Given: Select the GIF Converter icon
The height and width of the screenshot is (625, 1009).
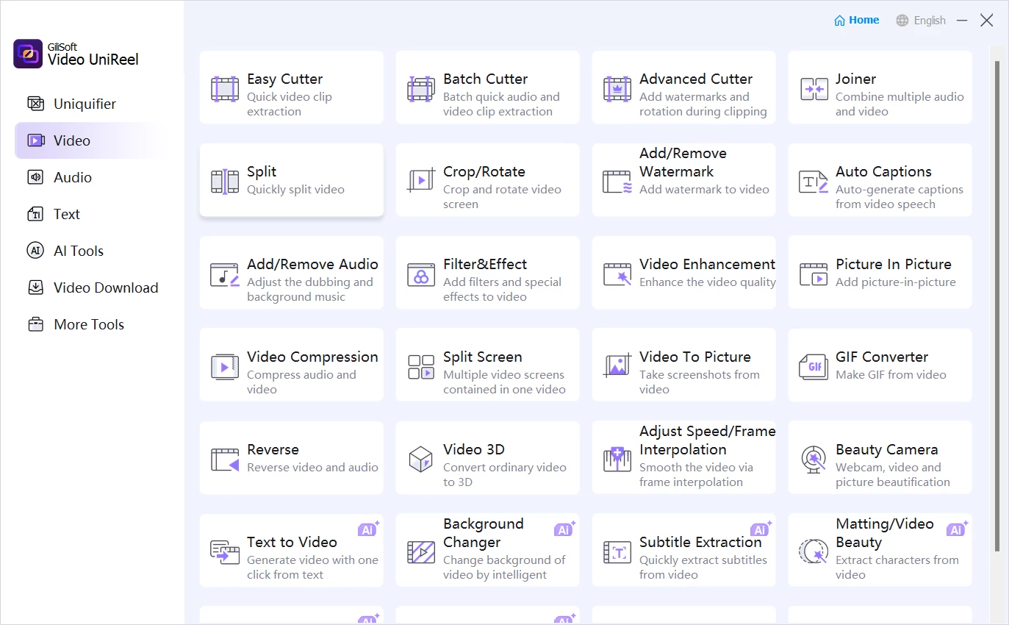Looking at the screenshot, I should pos(814,366).
